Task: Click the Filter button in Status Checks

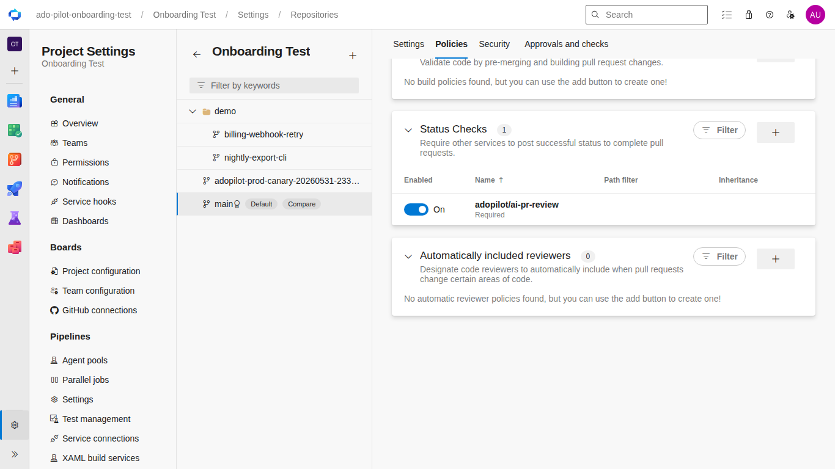Action: click(x=719, y=130)
